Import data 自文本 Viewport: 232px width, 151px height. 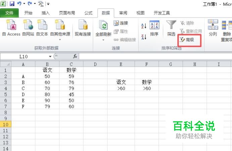tap(42, 28)
